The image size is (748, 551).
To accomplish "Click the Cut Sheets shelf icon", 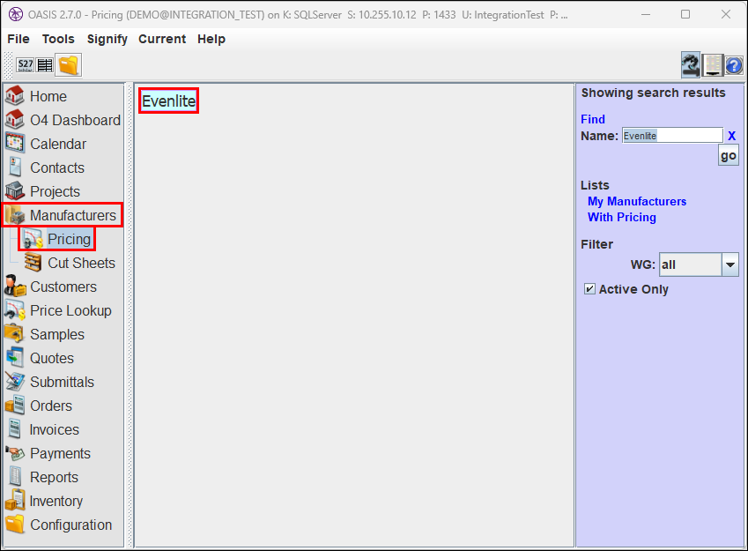I will (33, 263).
